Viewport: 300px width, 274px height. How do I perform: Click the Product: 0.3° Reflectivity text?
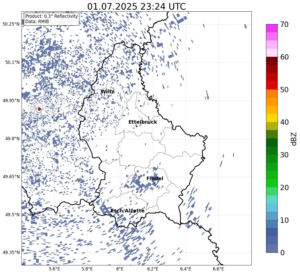pyautogui.click(x=51, y=16)
